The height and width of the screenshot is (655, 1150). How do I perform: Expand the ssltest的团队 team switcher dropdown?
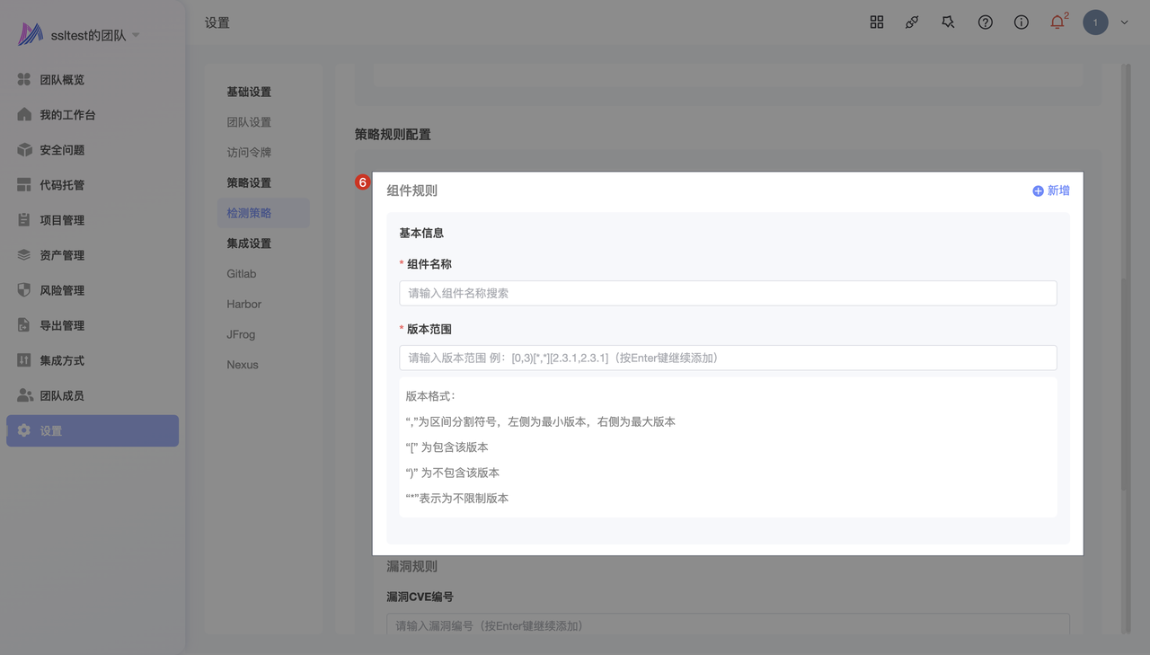coord(136,35)
